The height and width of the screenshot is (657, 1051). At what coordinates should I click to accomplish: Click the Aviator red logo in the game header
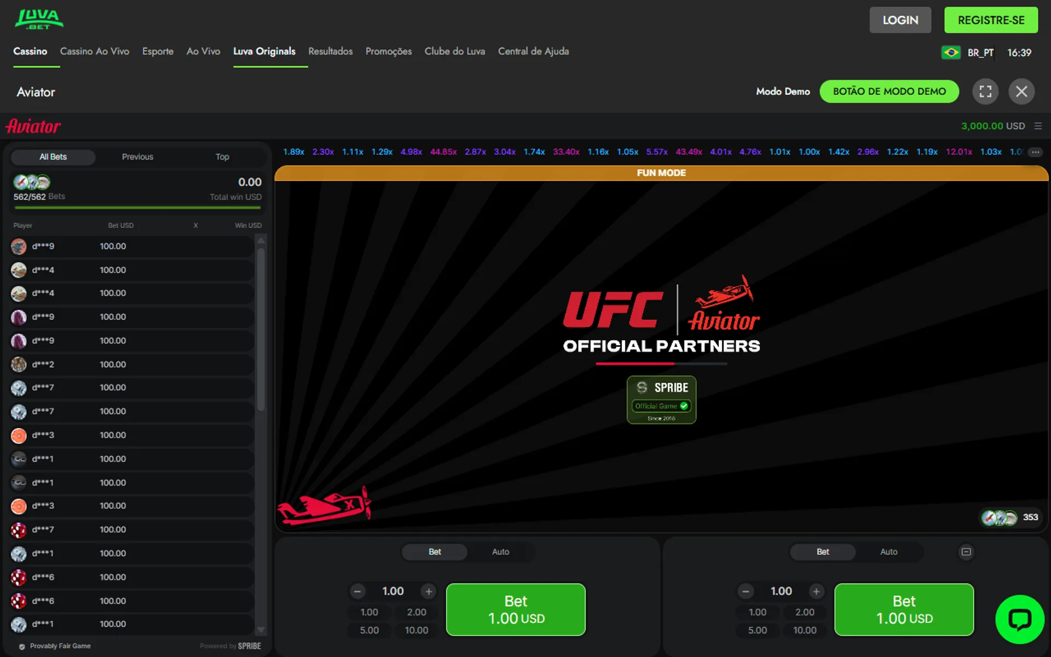pos(33,126)
